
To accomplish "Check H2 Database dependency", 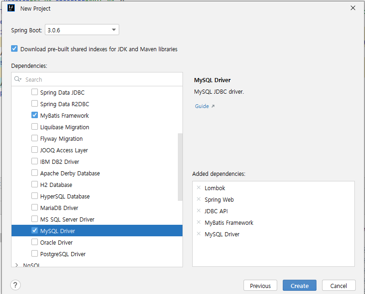I will (x=35, y=185).
